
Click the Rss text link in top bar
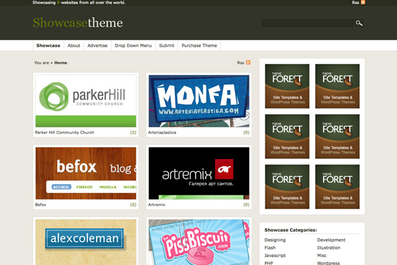355,3
